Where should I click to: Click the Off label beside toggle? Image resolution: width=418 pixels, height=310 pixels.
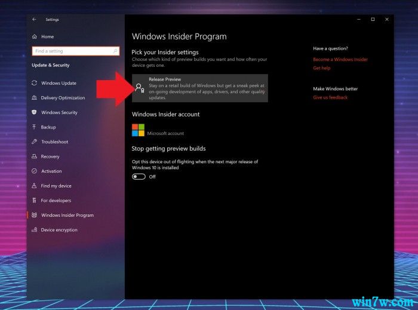point(152,177)
